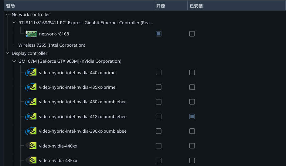
Task: Click the video-nvidia-440xx NVIDIA icon
Action: [x=31, y=146]
